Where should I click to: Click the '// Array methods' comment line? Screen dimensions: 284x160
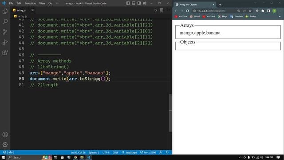pos(51,61)
